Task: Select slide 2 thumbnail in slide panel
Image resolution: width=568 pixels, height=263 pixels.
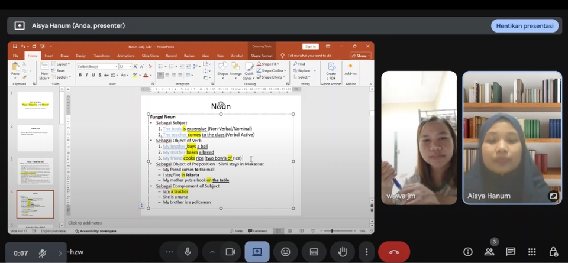Action: tap(35, 138)
